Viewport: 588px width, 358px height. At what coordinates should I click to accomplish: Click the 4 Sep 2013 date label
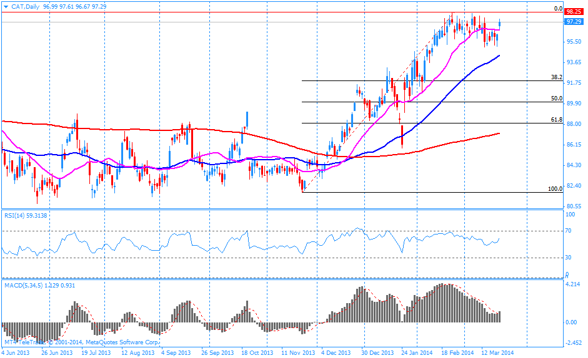coord(176,353)
